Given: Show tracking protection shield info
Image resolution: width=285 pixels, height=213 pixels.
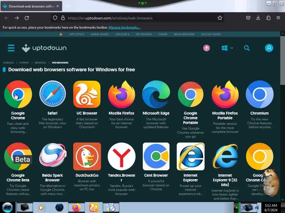Looking at the screenshot, I should pyautogui.click(x=55, y=18).
